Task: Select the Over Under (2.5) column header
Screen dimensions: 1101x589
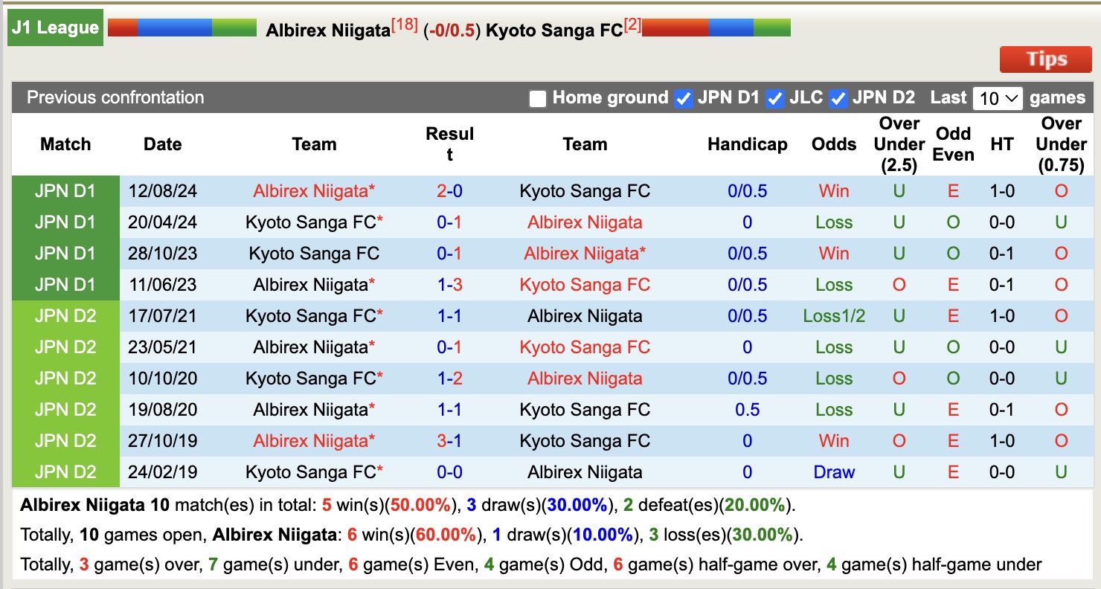Action: [x=898, y=144]
